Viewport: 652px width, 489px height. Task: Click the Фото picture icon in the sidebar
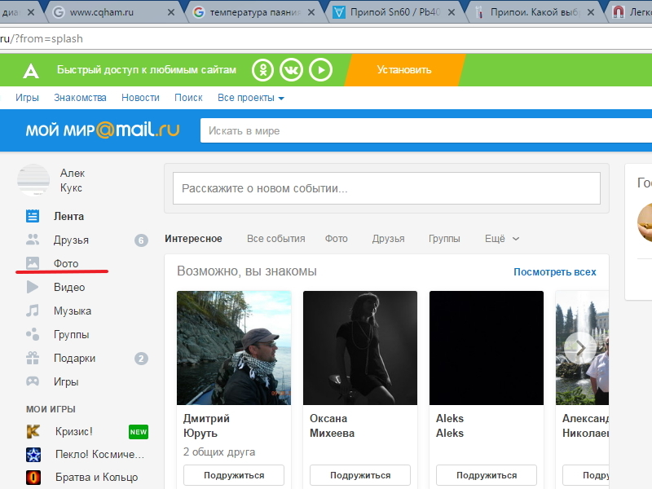pos(33,263)
